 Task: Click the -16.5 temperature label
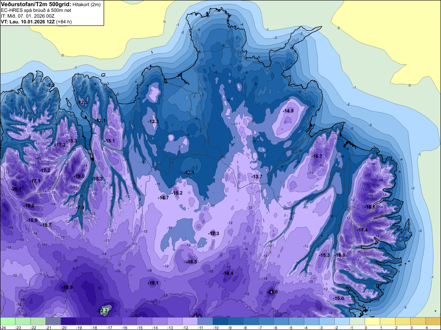pos(191,262)
